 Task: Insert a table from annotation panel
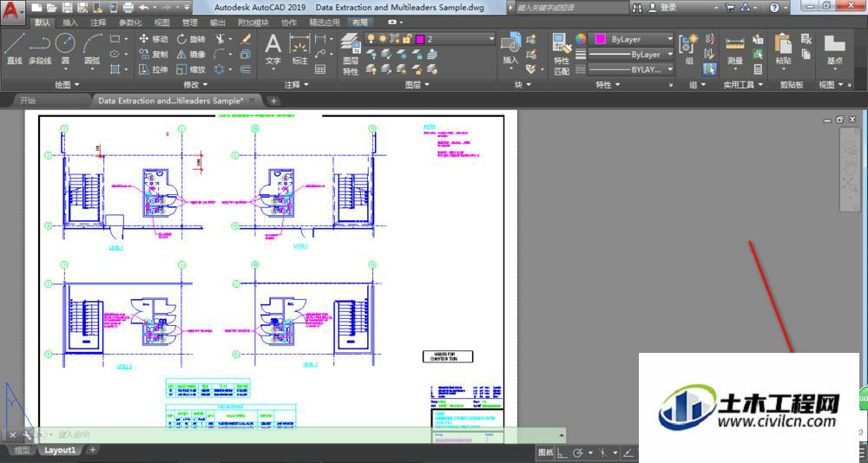coord(320,69)
